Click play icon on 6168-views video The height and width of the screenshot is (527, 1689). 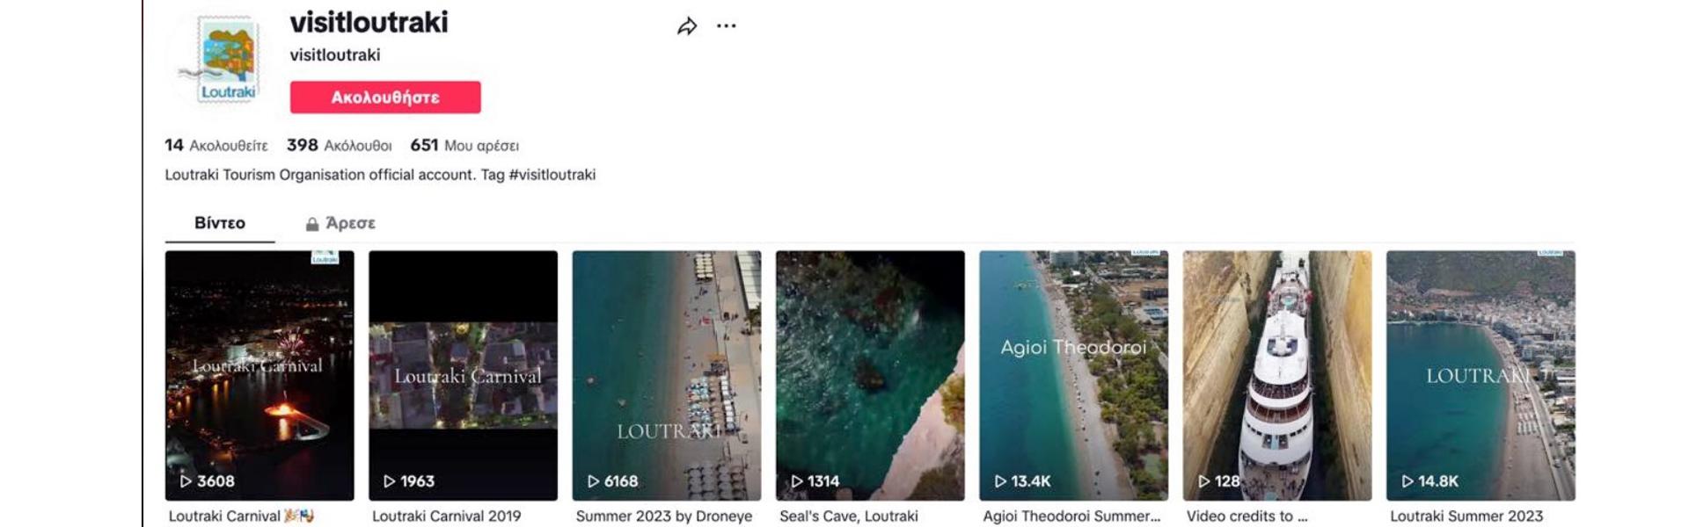tap(593, 481)
